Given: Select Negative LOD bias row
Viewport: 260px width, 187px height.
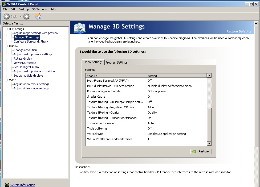Looking at the screenshot, I should pyautogui.click(x=146, y=107).
